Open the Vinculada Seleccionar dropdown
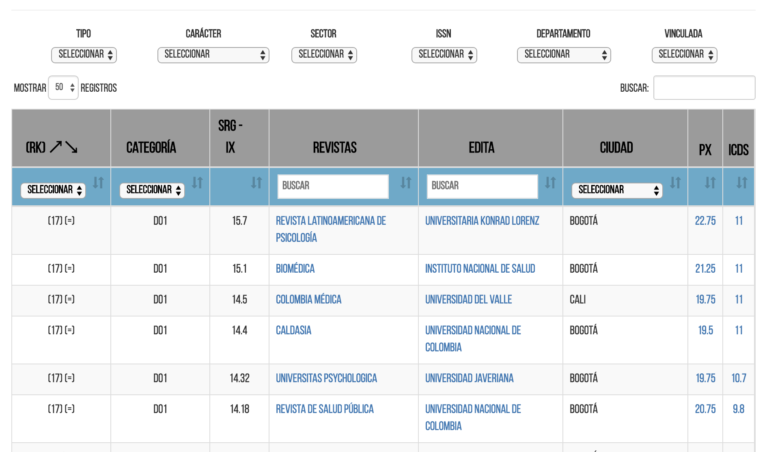 pos(685,55)
